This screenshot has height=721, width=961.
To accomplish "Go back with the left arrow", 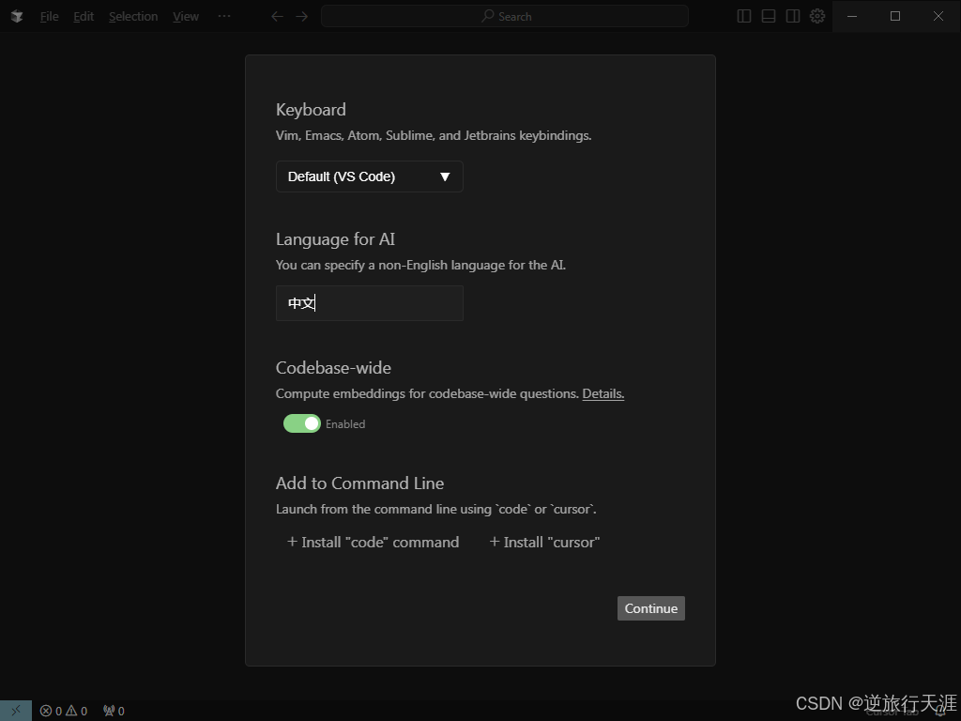I will click(x=277, y=17).
